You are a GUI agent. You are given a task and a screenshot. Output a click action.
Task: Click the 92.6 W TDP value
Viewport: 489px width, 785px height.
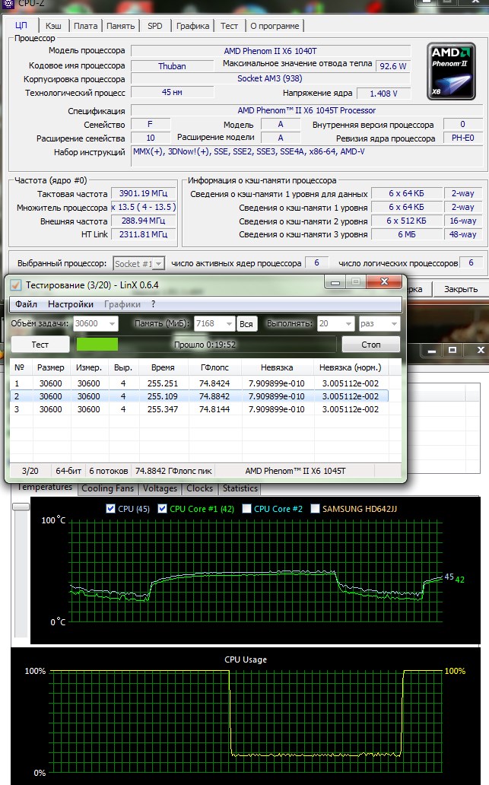[393, 66]
